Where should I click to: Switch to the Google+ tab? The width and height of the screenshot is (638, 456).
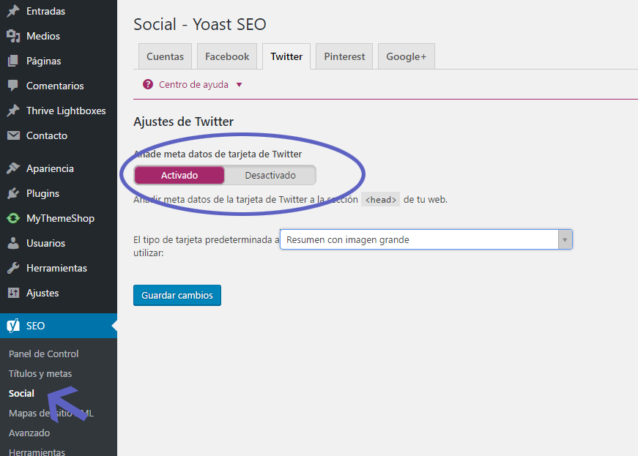click(407, 56)
